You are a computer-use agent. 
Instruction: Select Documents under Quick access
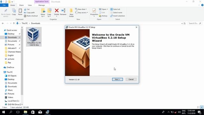[x=12, y=41]
